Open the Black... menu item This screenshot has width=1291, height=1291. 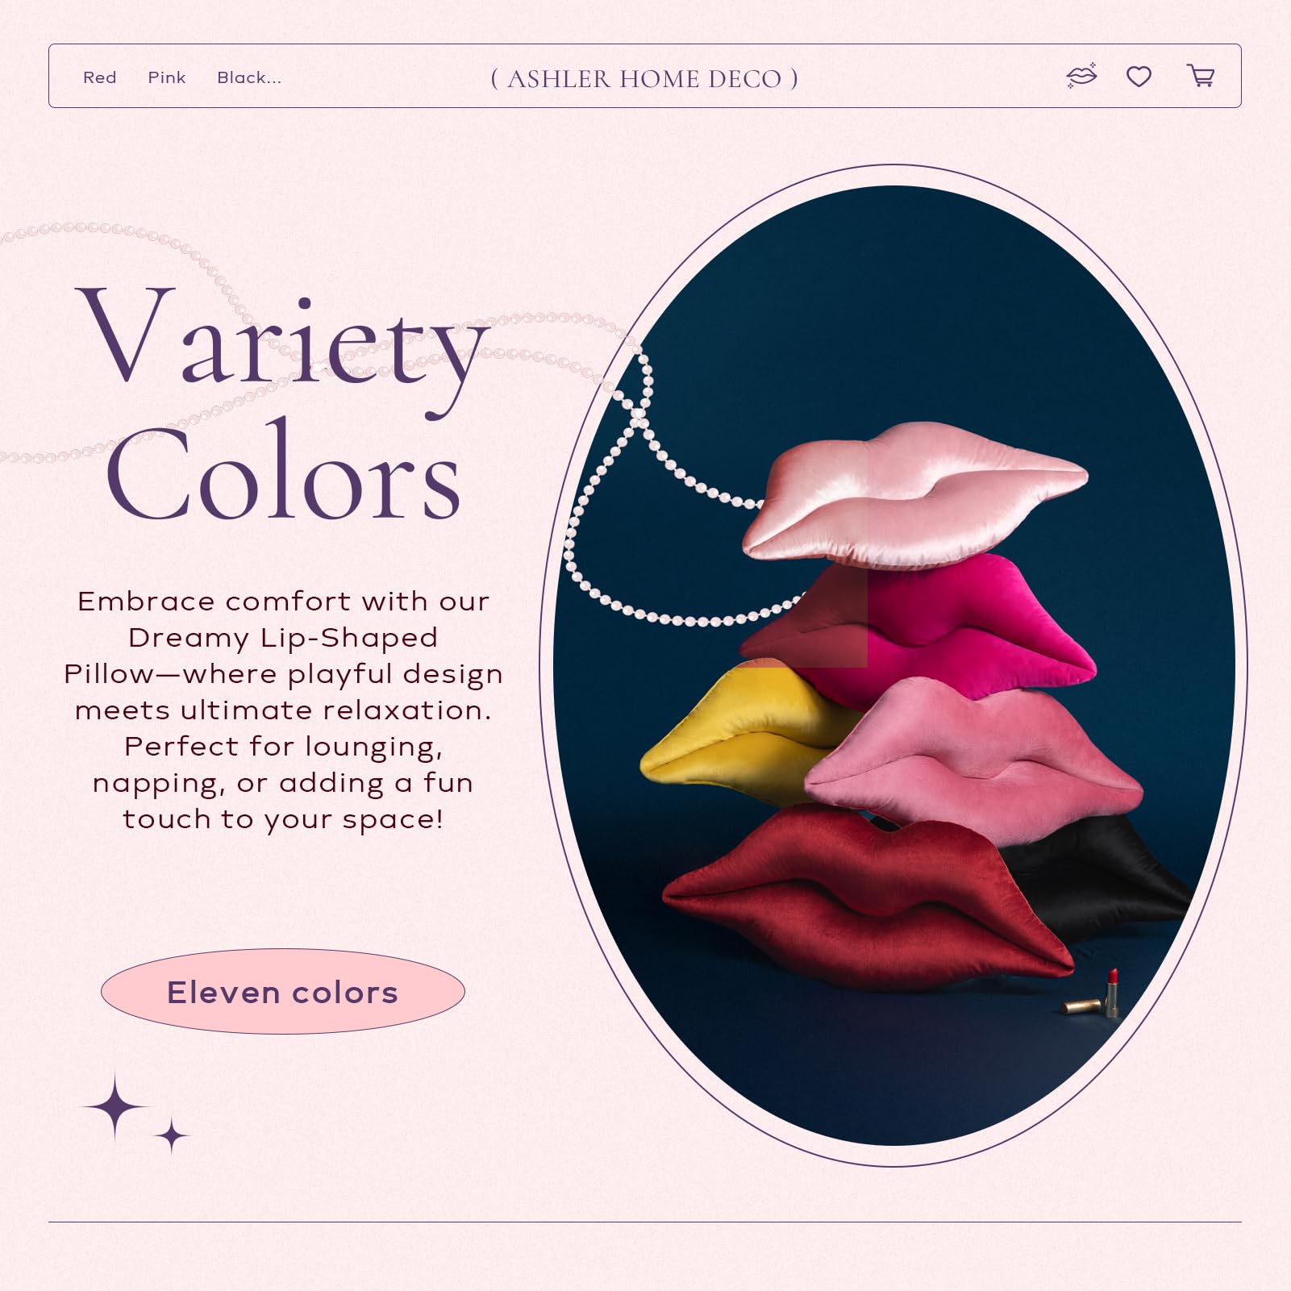(249, 77)
